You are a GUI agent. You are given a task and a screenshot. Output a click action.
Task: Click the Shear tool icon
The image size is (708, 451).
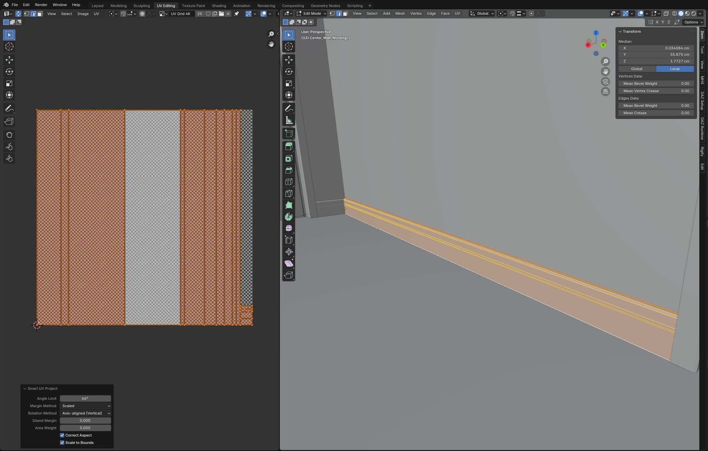289,263
